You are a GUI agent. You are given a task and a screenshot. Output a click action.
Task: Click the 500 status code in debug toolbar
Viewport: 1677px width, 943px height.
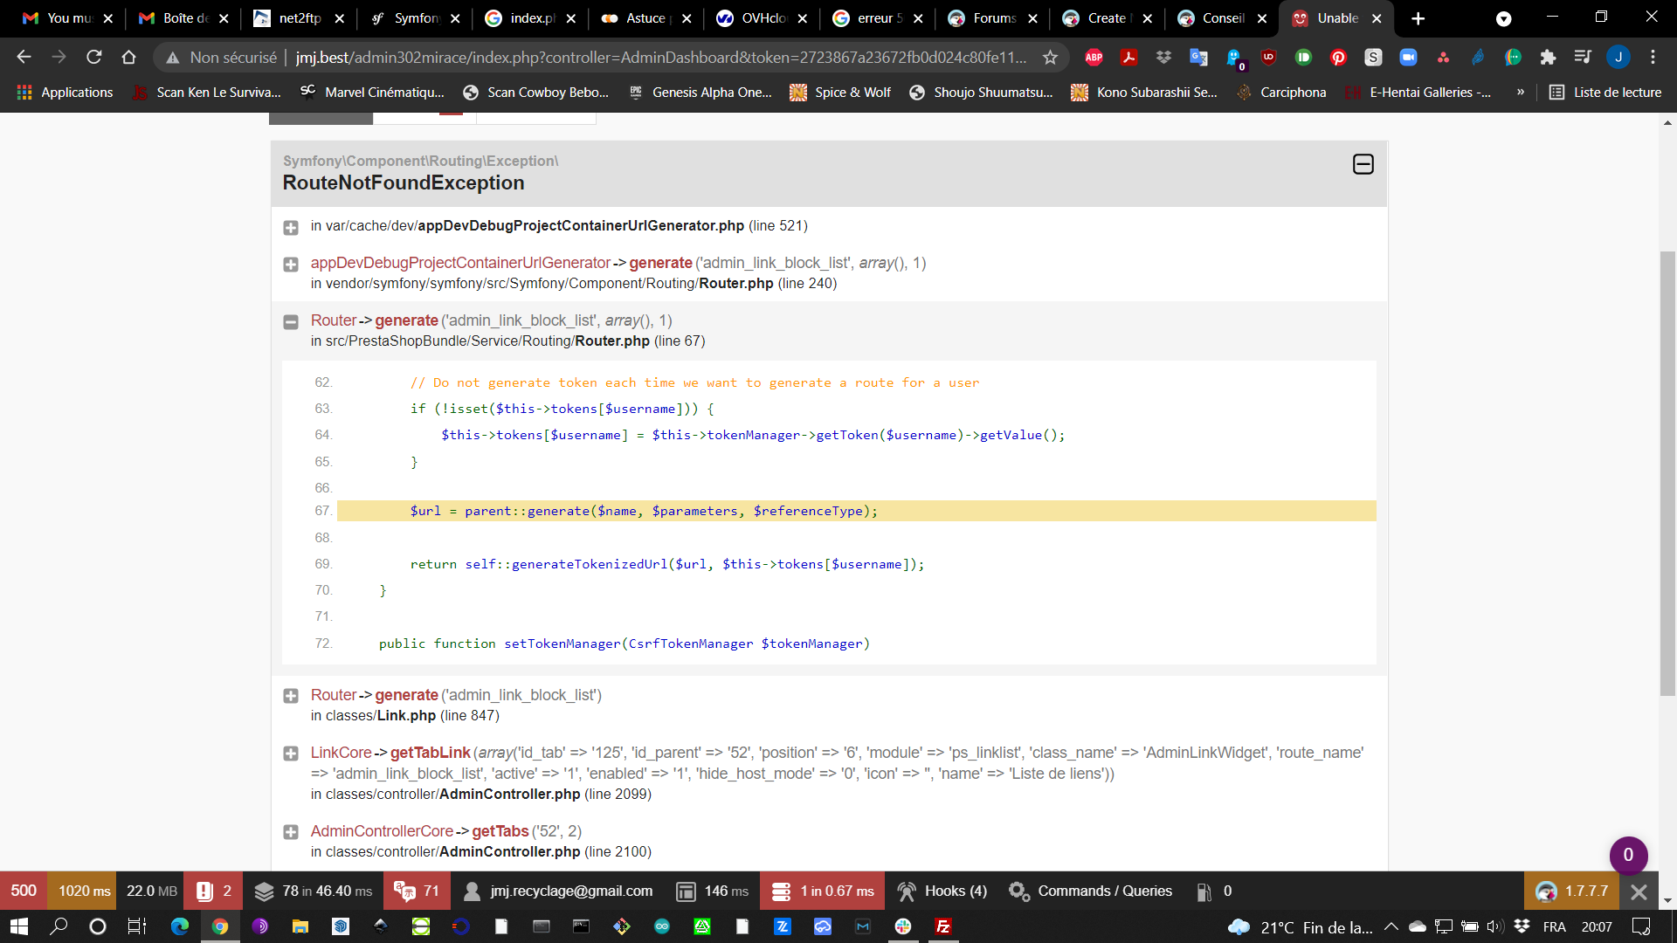24,891
